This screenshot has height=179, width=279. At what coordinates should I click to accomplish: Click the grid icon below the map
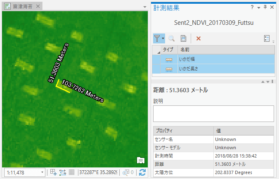point(71,172)
